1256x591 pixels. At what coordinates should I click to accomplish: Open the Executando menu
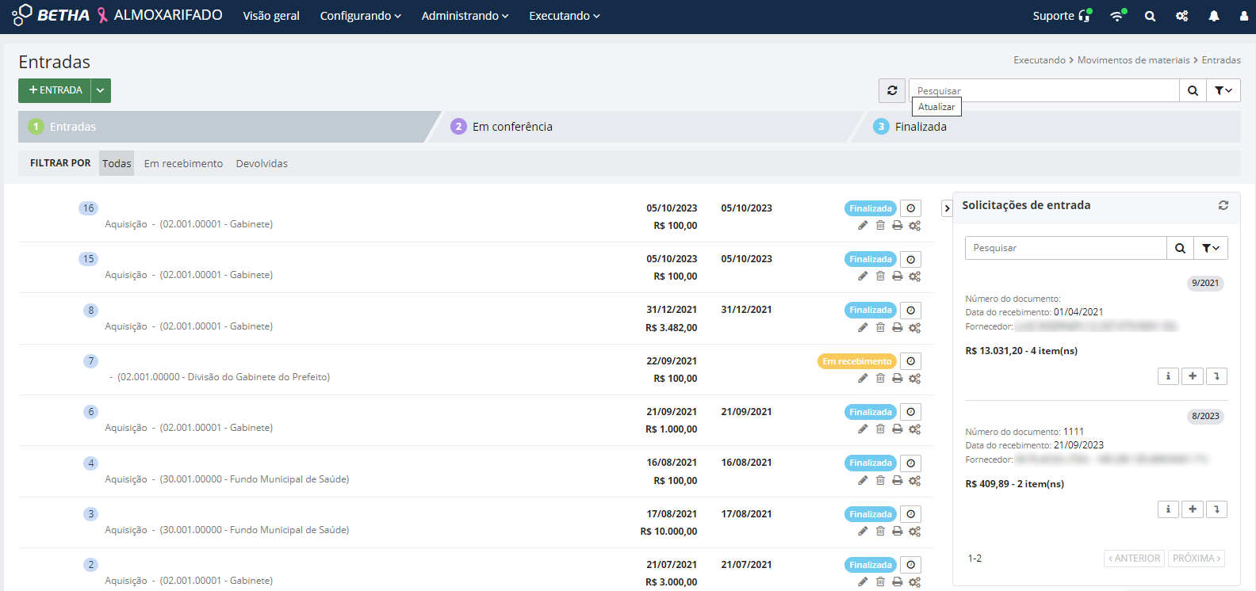pos(565,16)
